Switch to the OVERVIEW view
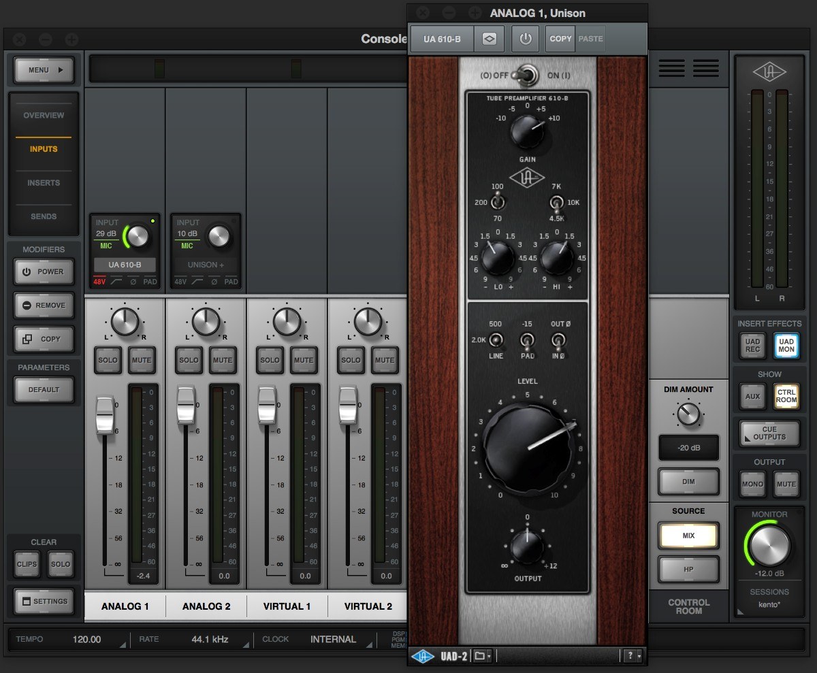This screenshot has height=673, width=817. coord(44,116)
